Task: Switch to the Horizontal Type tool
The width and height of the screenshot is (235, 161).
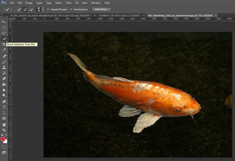Action: tap(4, 107)
